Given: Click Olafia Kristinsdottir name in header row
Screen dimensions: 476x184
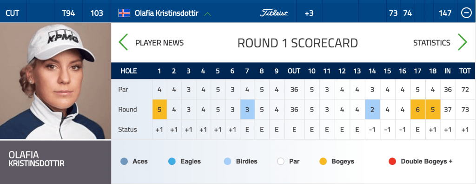Looking at the screenshot, I should [166, 13].
